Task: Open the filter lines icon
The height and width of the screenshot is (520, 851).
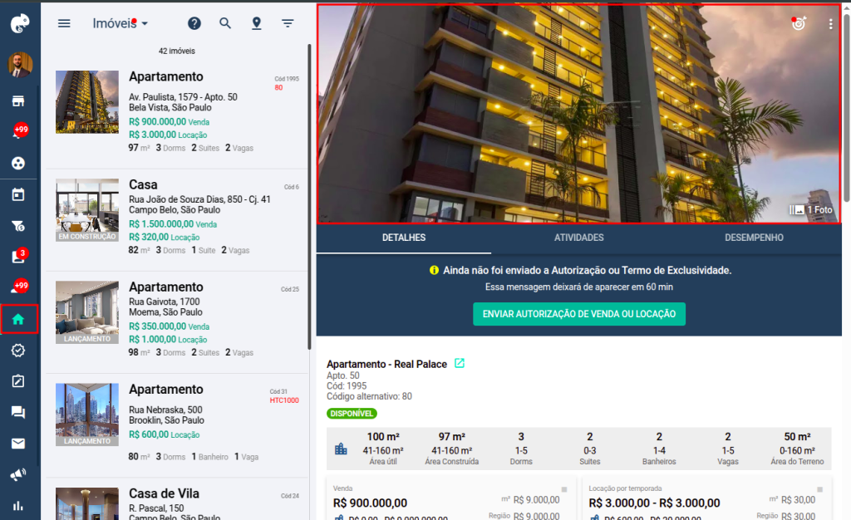Action: pyautogui.click(x=288, y=23)
